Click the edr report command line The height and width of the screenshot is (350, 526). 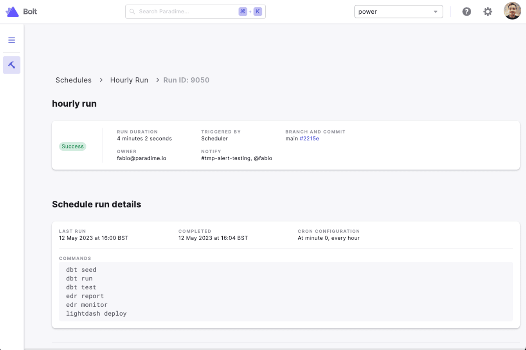[85, 296]
